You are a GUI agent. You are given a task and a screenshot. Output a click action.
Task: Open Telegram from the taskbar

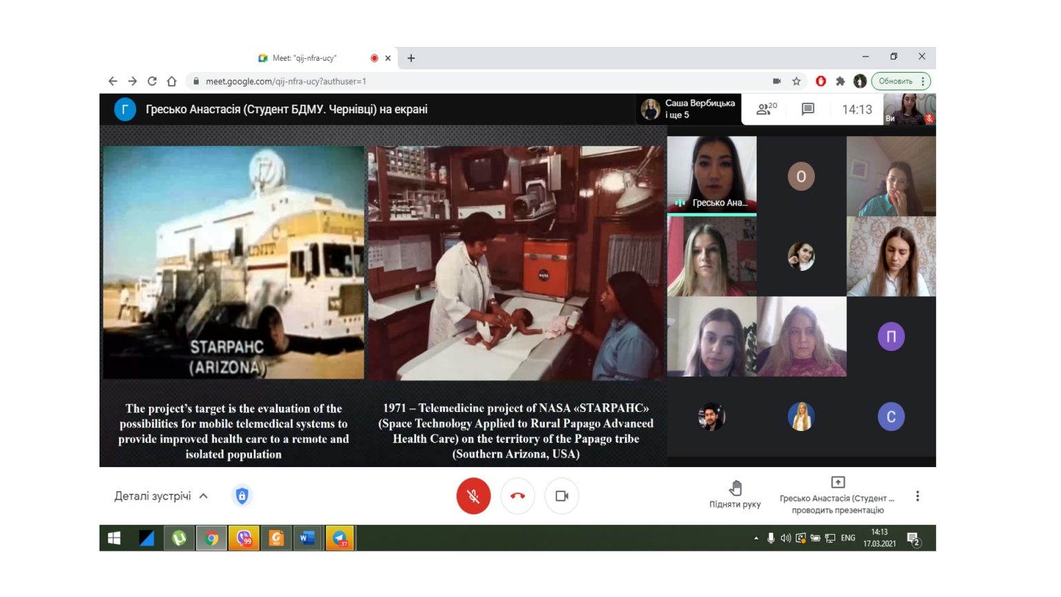click(340, 538)
